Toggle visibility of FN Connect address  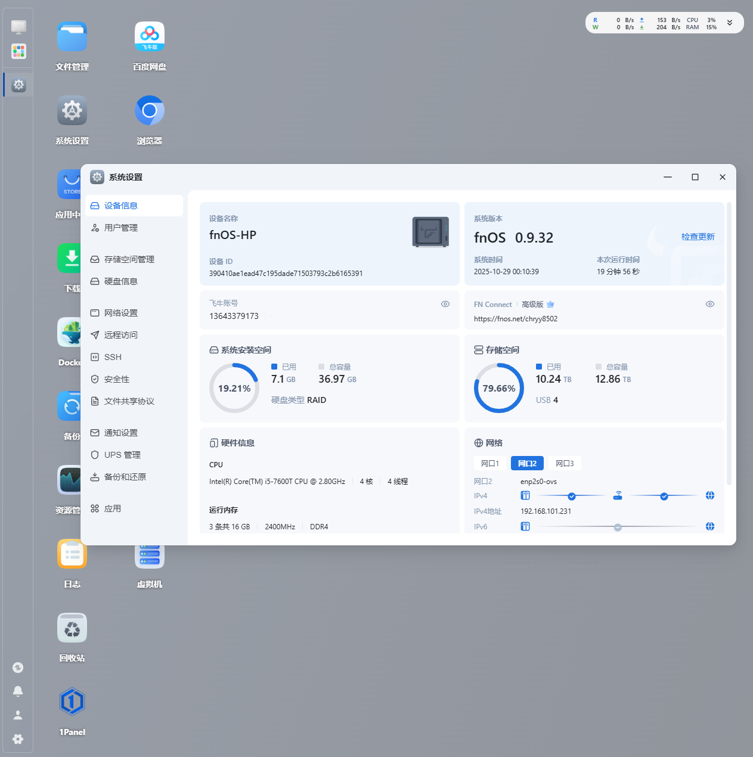click(x=710, y=304)
